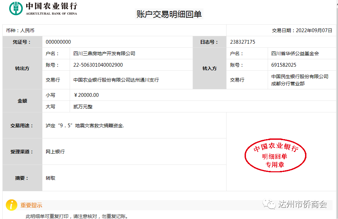Viewport: 338px width, 219px height.
Task: Click the 重要提示 heading text
Action: [31, 205]
